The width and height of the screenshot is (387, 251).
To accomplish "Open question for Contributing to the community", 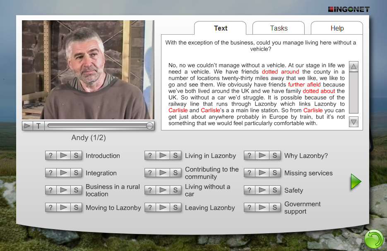I will 150,173.
